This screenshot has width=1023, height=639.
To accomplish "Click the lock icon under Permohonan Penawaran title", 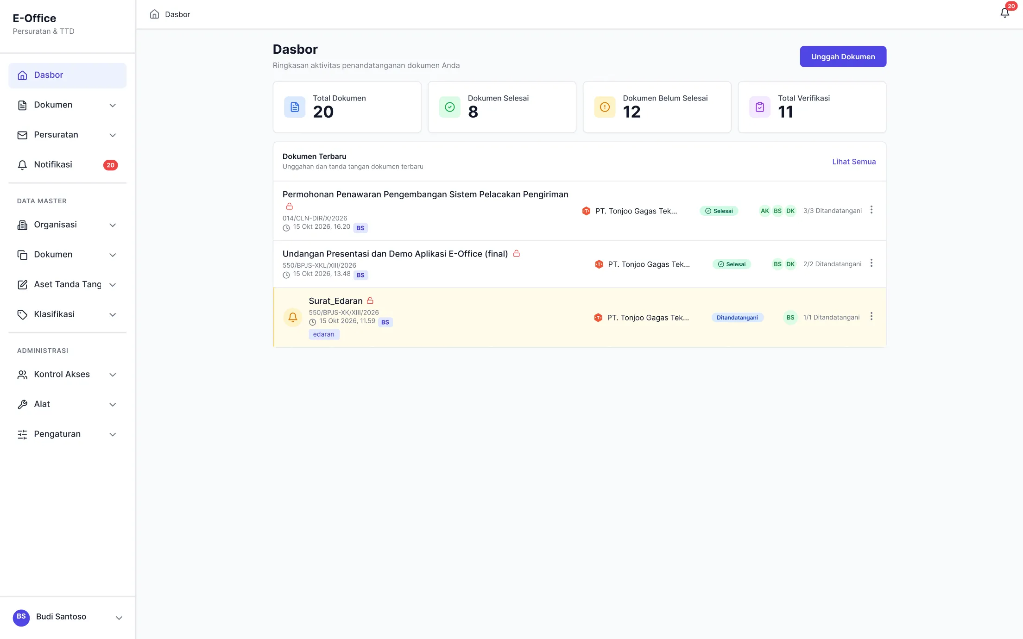I will (290, 206).
